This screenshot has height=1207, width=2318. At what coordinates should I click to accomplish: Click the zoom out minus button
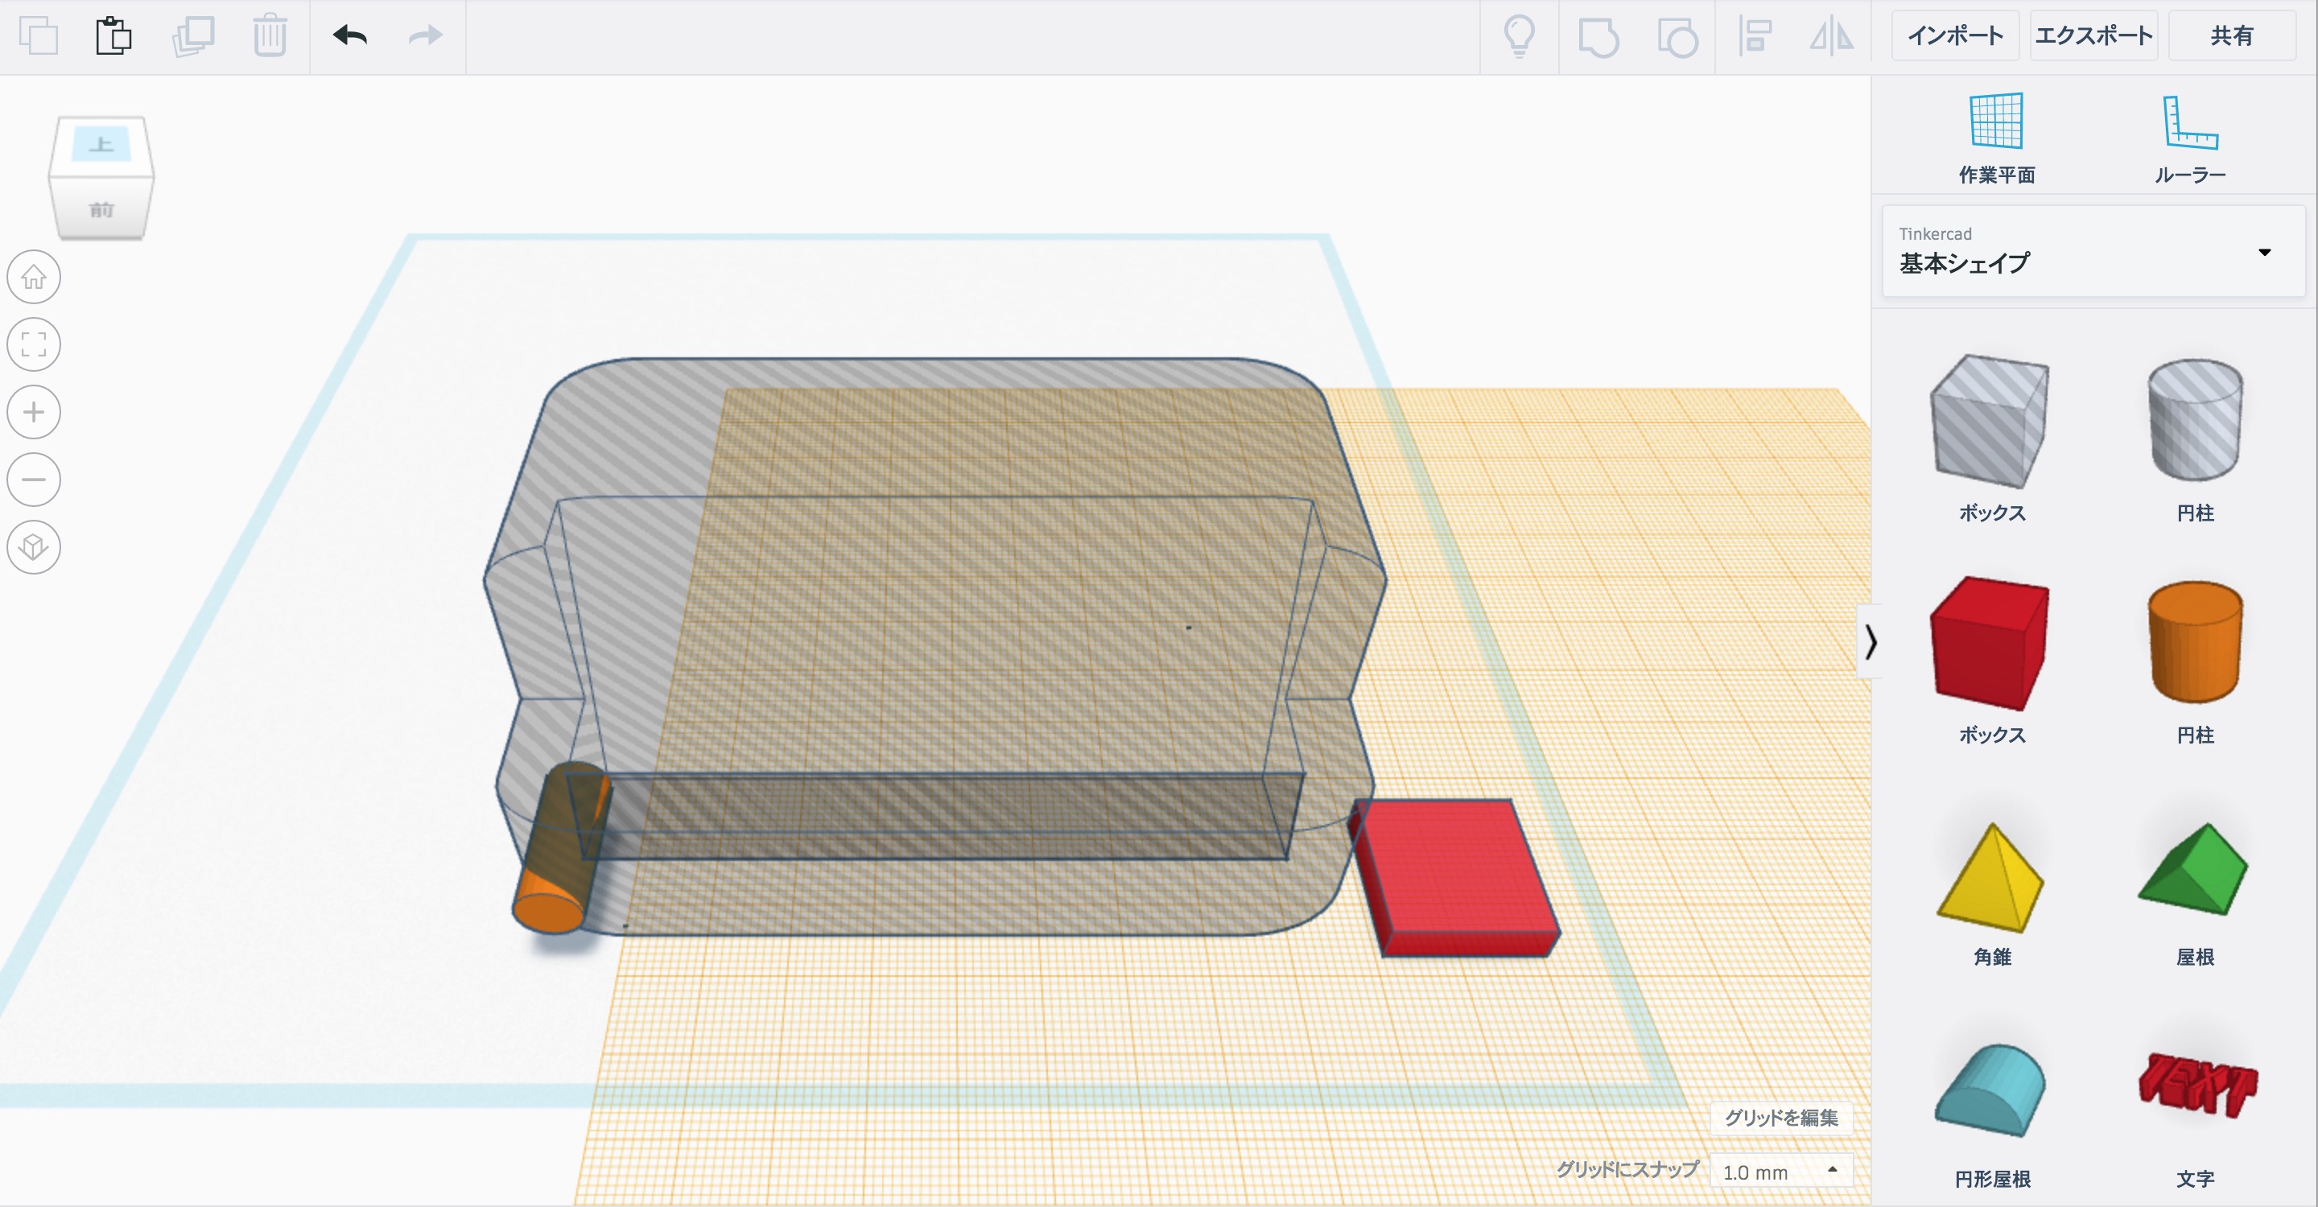34,480
